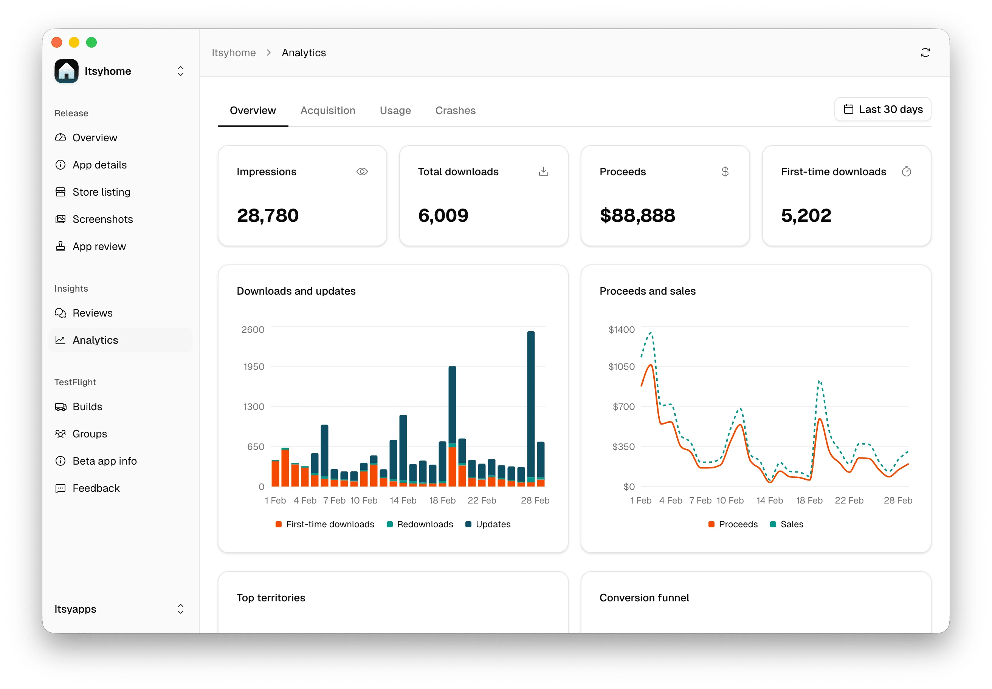Navigate back via the Itsyhome breadcrumb
Viewport: 992px width, 689px height.
pyautogui.click(x=234, y=52)
